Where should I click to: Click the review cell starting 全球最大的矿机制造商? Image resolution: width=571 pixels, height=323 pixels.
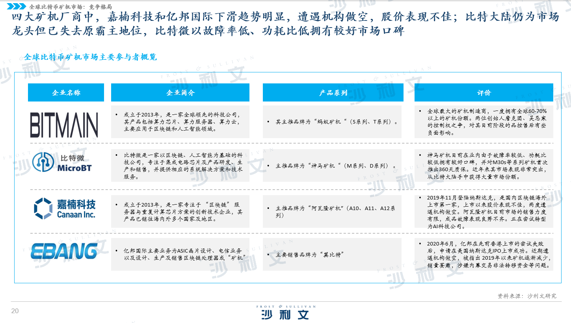click(484, 122)
